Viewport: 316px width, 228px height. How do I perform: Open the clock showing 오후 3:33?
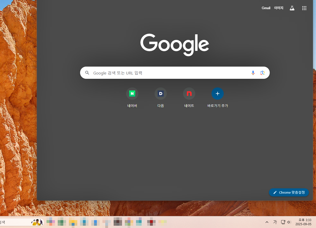(305, 220)
